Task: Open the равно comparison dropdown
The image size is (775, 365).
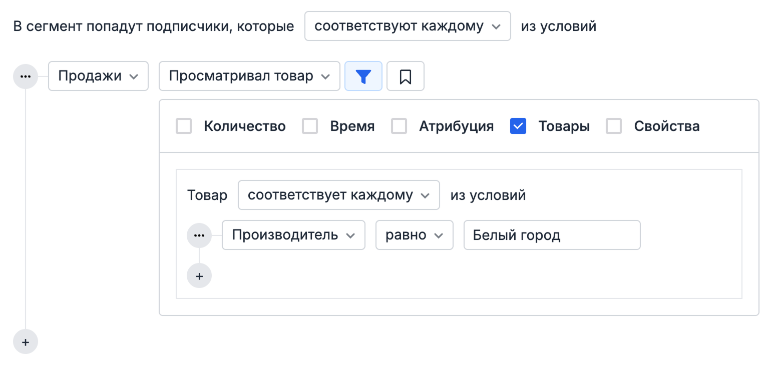Action: (x=414, y=235)
